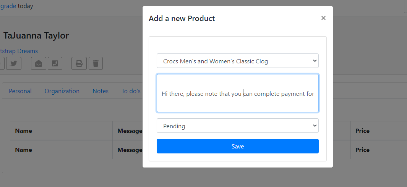Click the printer icon button
The width and height of the screenshot is (407, 187).
[x=79, y=63]
